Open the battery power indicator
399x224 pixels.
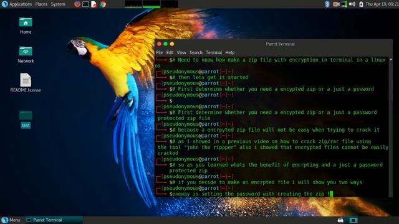click(x=361, y=4)
